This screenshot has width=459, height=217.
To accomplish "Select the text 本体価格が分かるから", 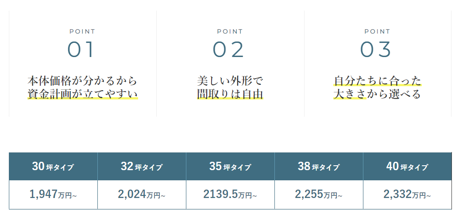I will 83,81.
